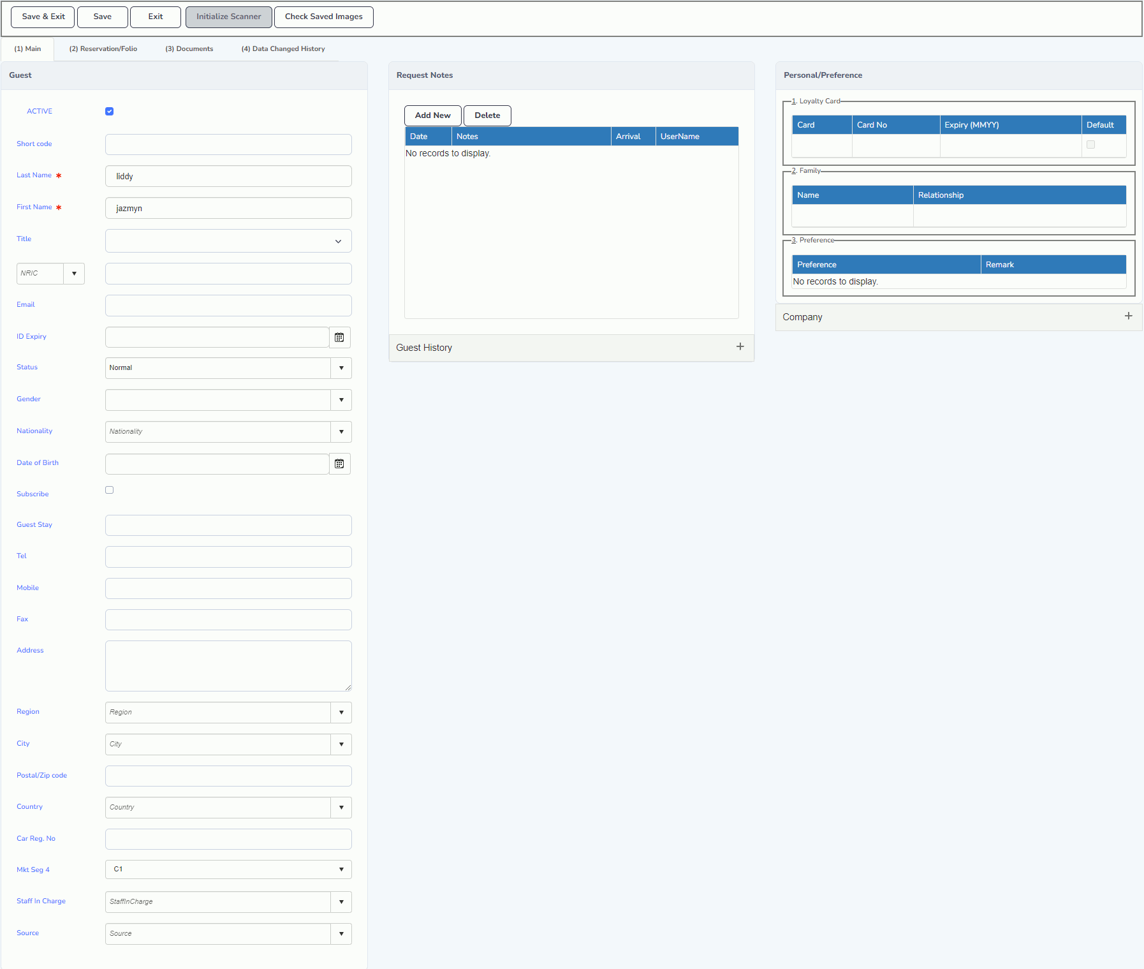Click Initialize Scanner button
Screen dimensions: 1144x969
(x=228, y=17)
